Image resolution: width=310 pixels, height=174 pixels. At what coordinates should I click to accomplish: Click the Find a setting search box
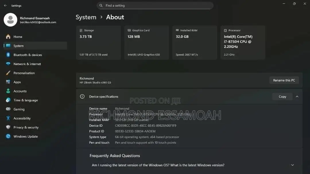155,5
